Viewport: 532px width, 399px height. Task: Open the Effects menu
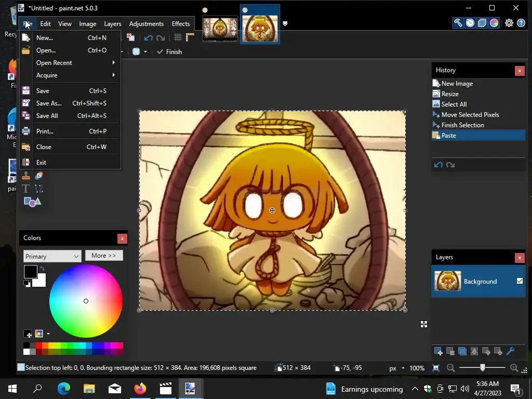coord(180,24)
